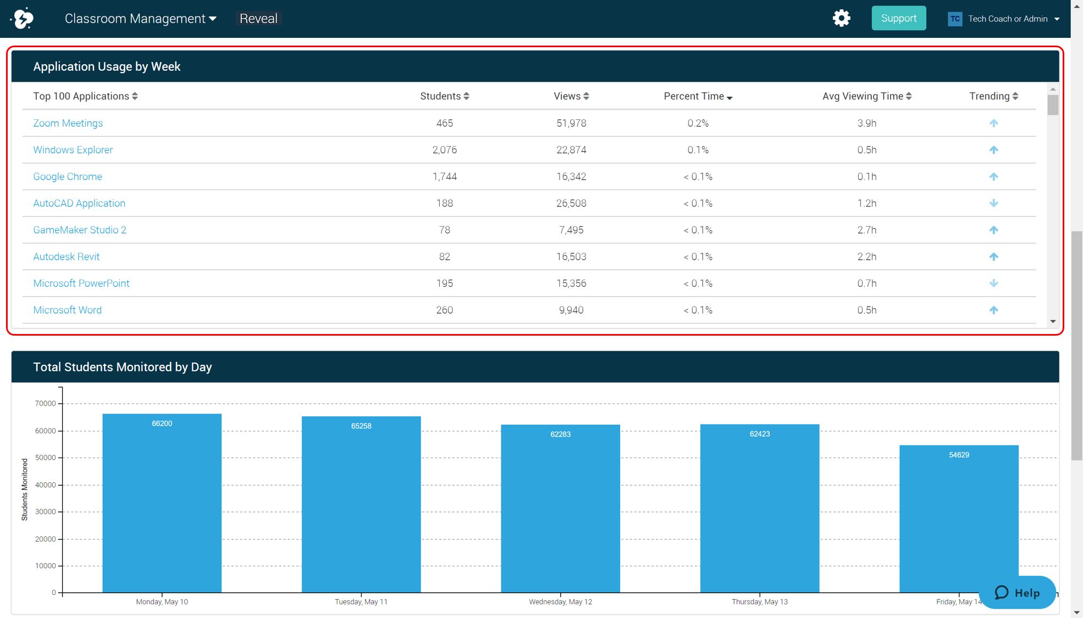Click Microsoft PowerPoint views value 15,356

tap(571, 283)
